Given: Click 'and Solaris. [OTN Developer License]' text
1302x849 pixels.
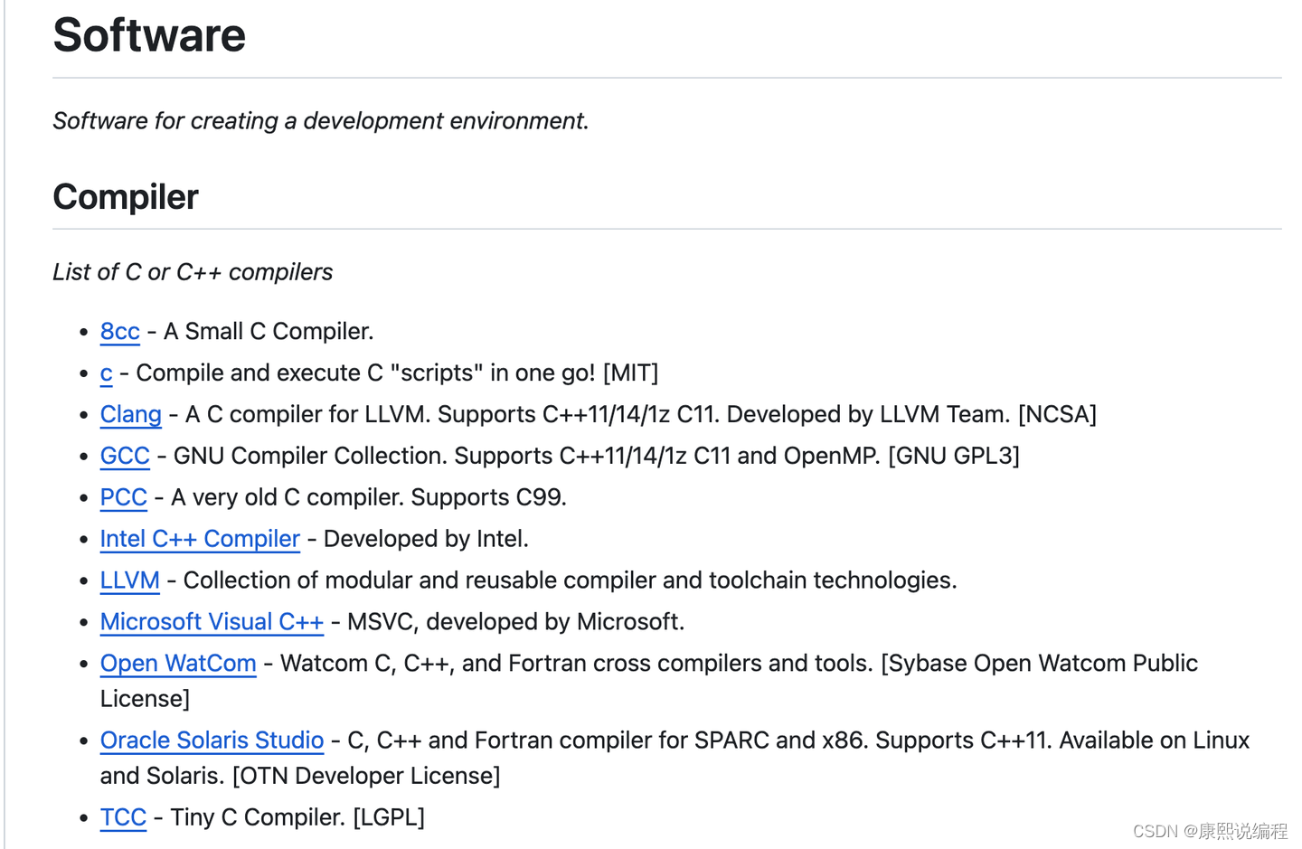Looking at the screenshot, I should tap(300, 776).
